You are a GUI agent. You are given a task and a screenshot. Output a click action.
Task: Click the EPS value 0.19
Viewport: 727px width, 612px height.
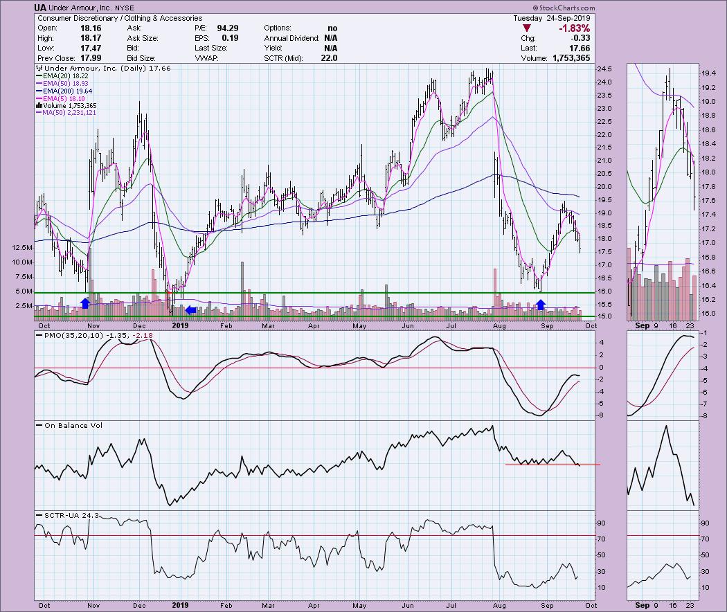tap(230, 38)
